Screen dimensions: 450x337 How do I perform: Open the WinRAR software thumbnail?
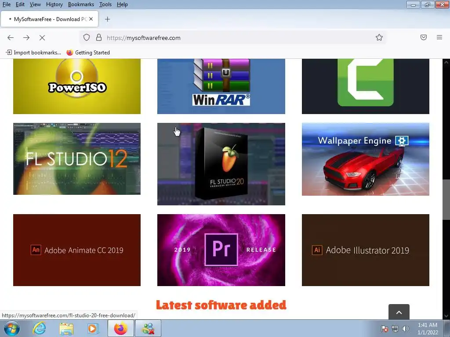click(221, 86)
